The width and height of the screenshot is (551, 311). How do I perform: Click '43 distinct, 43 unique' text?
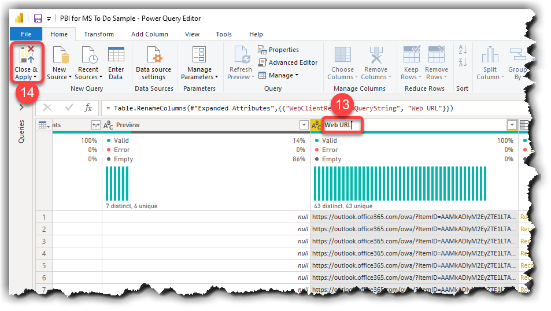tap(343, 206)
